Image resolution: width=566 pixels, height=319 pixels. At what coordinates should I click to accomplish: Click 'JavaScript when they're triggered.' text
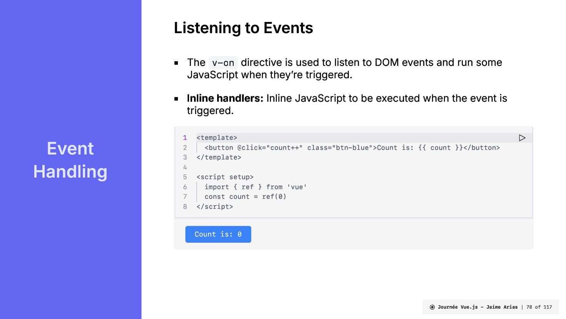270,75
